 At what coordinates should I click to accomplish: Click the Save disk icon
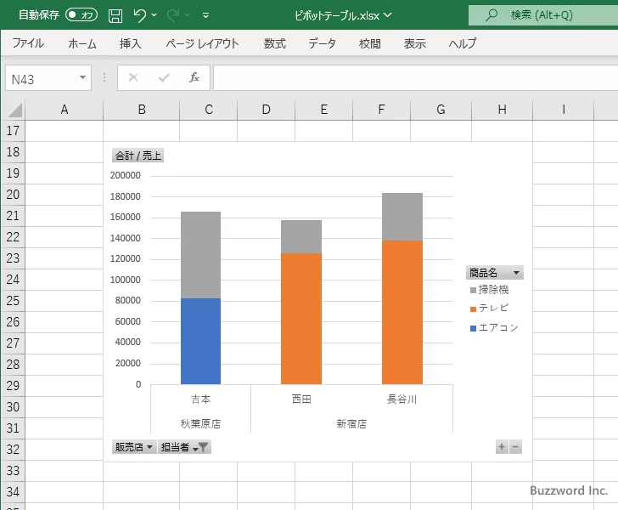click(x=115, y=15)
